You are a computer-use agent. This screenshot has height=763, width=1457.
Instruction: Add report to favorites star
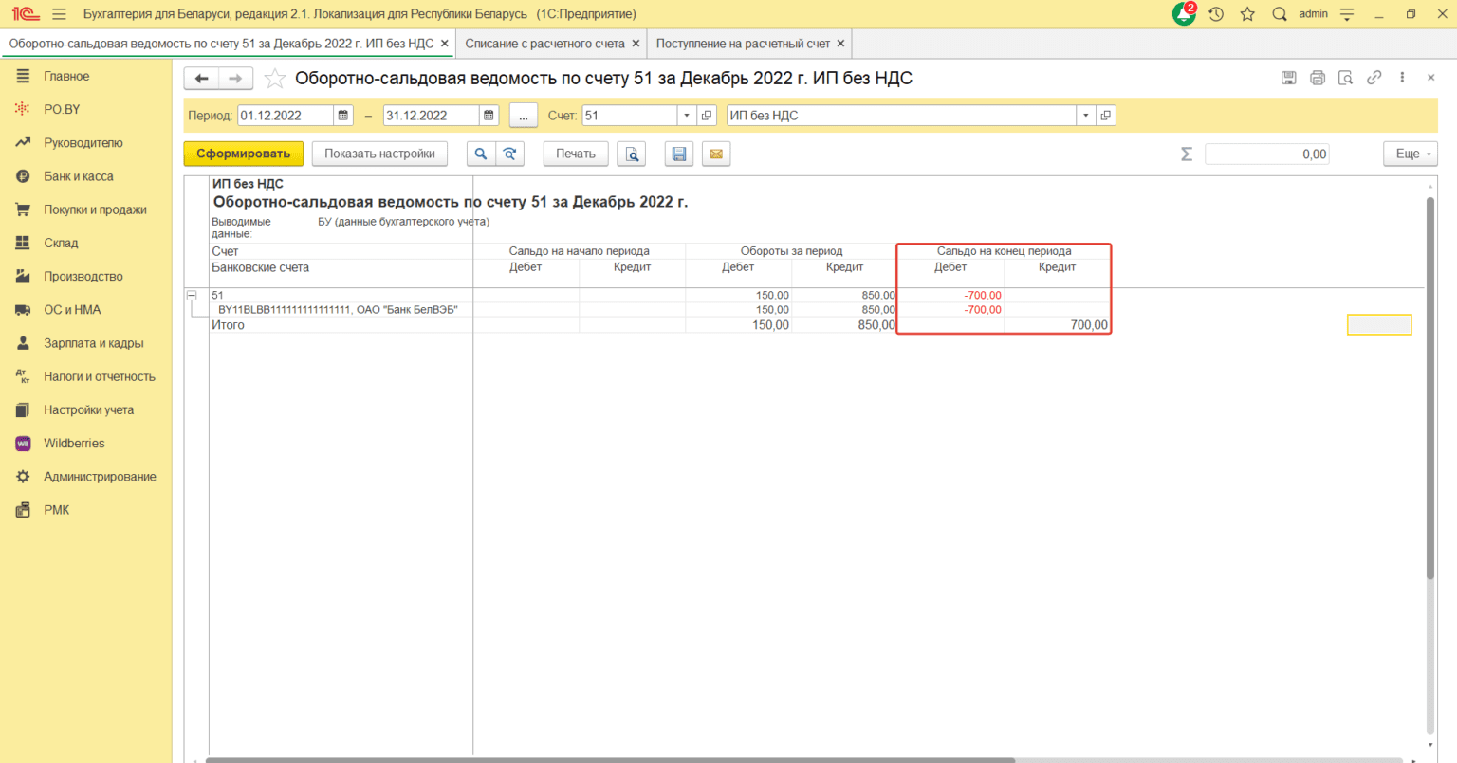[x=275, y=79]
